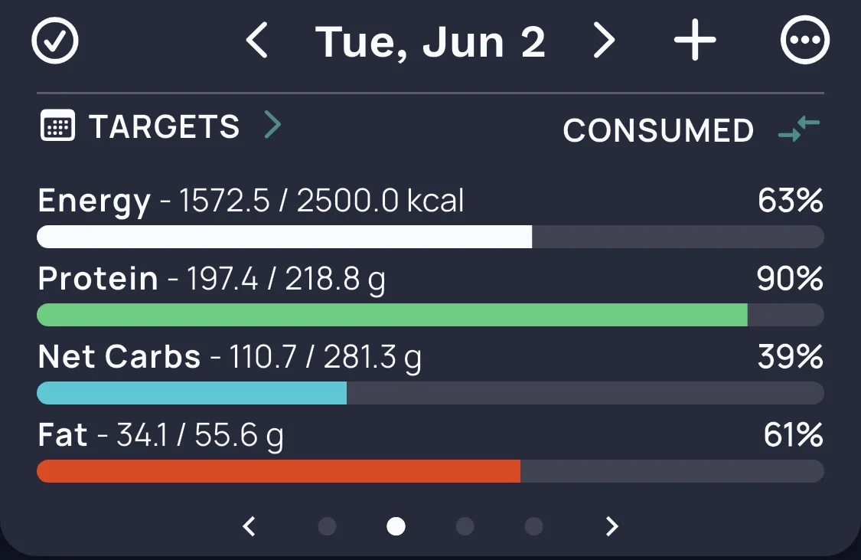Open the more options ellipsis menu
The image size is (861, 560).
tap(805, 40)
